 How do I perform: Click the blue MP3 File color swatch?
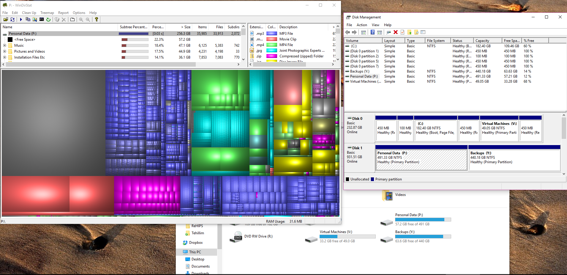pos(271,34)
